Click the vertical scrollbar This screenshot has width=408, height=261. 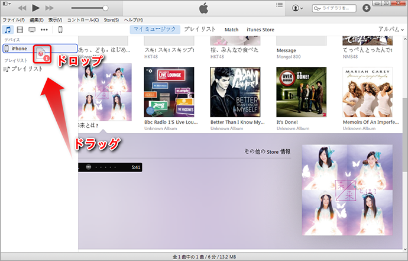(405, 135)
